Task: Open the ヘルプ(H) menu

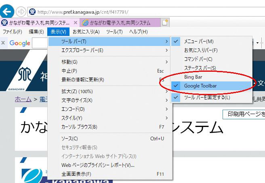Action: 139,32
